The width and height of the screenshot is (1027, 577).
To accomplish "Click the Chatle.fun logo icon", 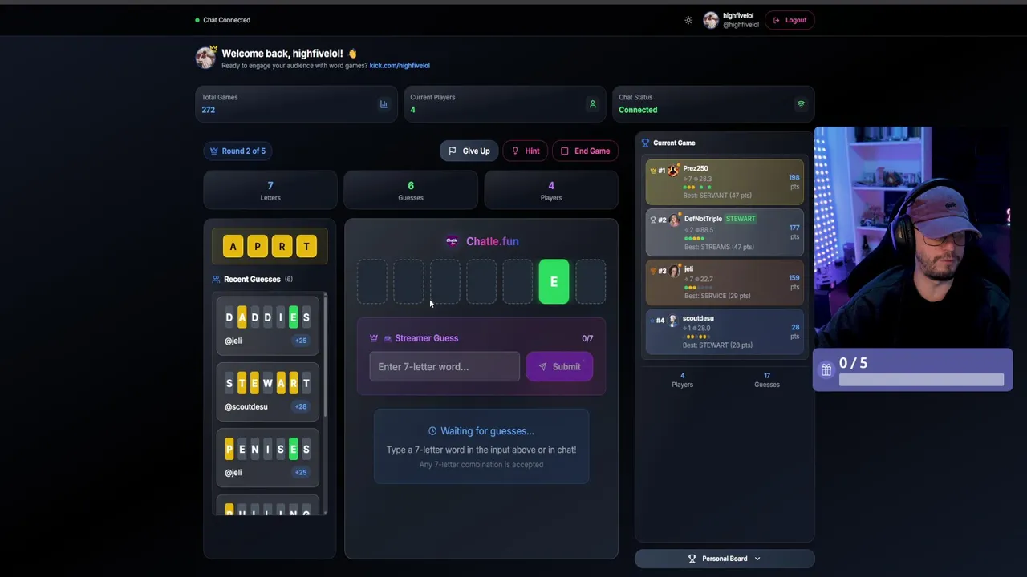I will pos(453,241).
